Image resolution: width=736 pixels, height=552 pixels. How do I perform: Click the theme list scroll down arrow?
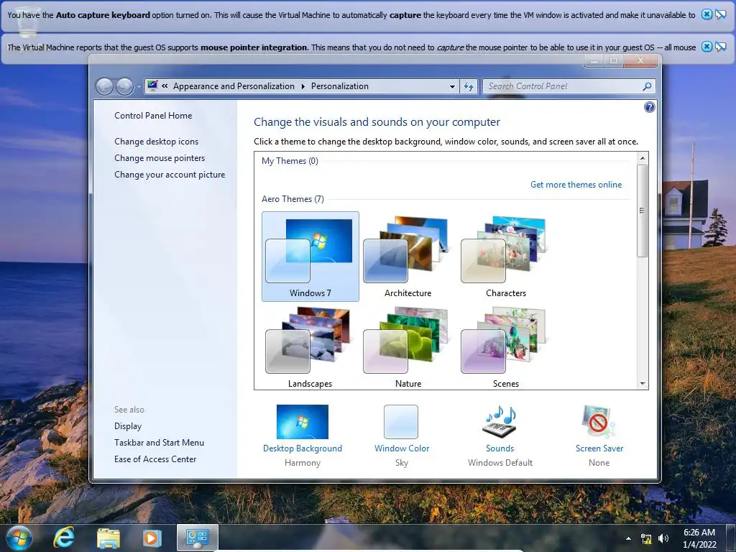pyautogui.click(x=643, y=384)
